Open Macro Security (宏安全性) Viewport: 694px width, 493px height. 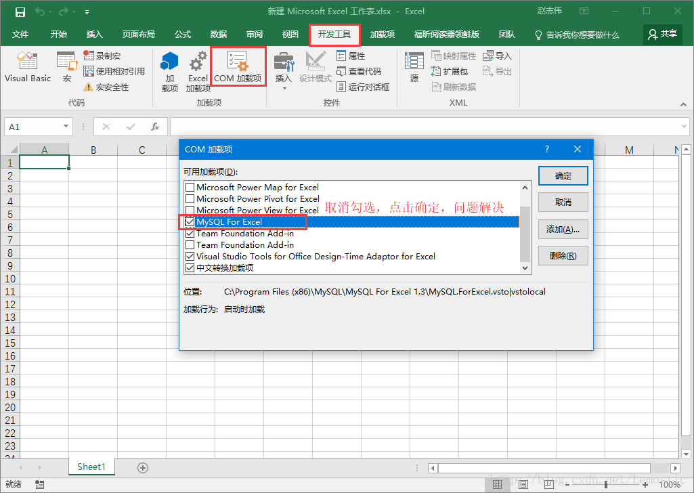(x=106, y=87)
